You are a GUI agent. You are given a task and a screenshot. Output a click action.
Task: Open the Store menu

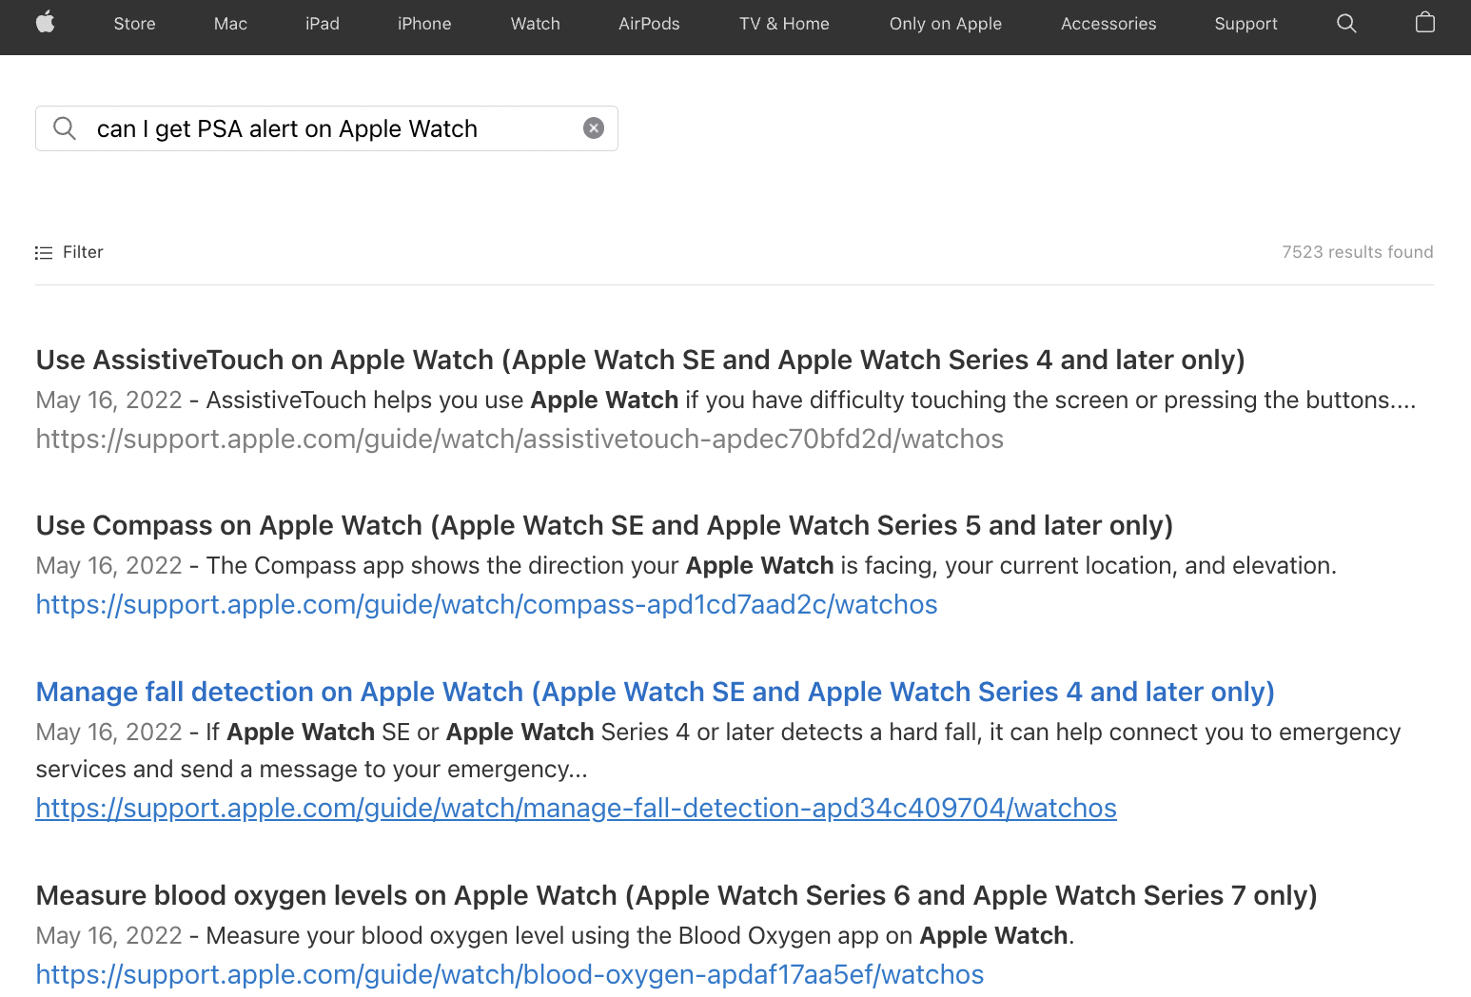click(x=134, y=24)
